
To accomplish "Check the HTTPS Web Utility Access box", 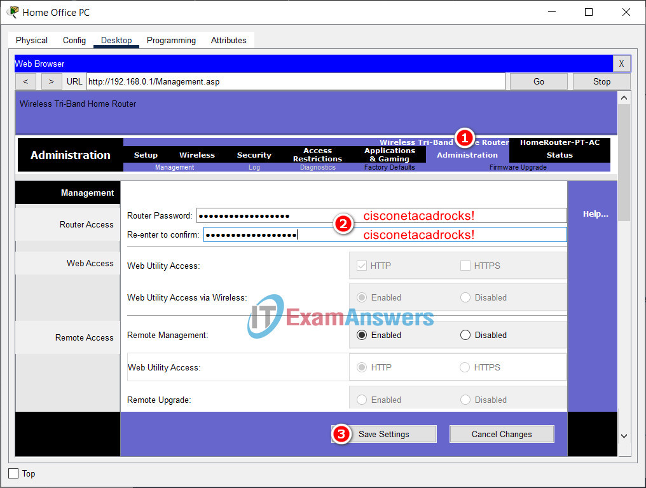I will coord(465,266).
